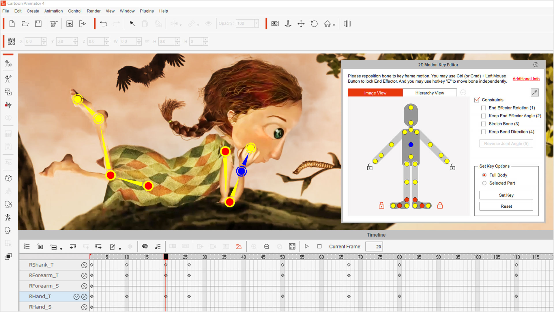This screenshot has height=312, width=554.
Task: Toggle Keep End Effector Angle option
Action: 484,116
